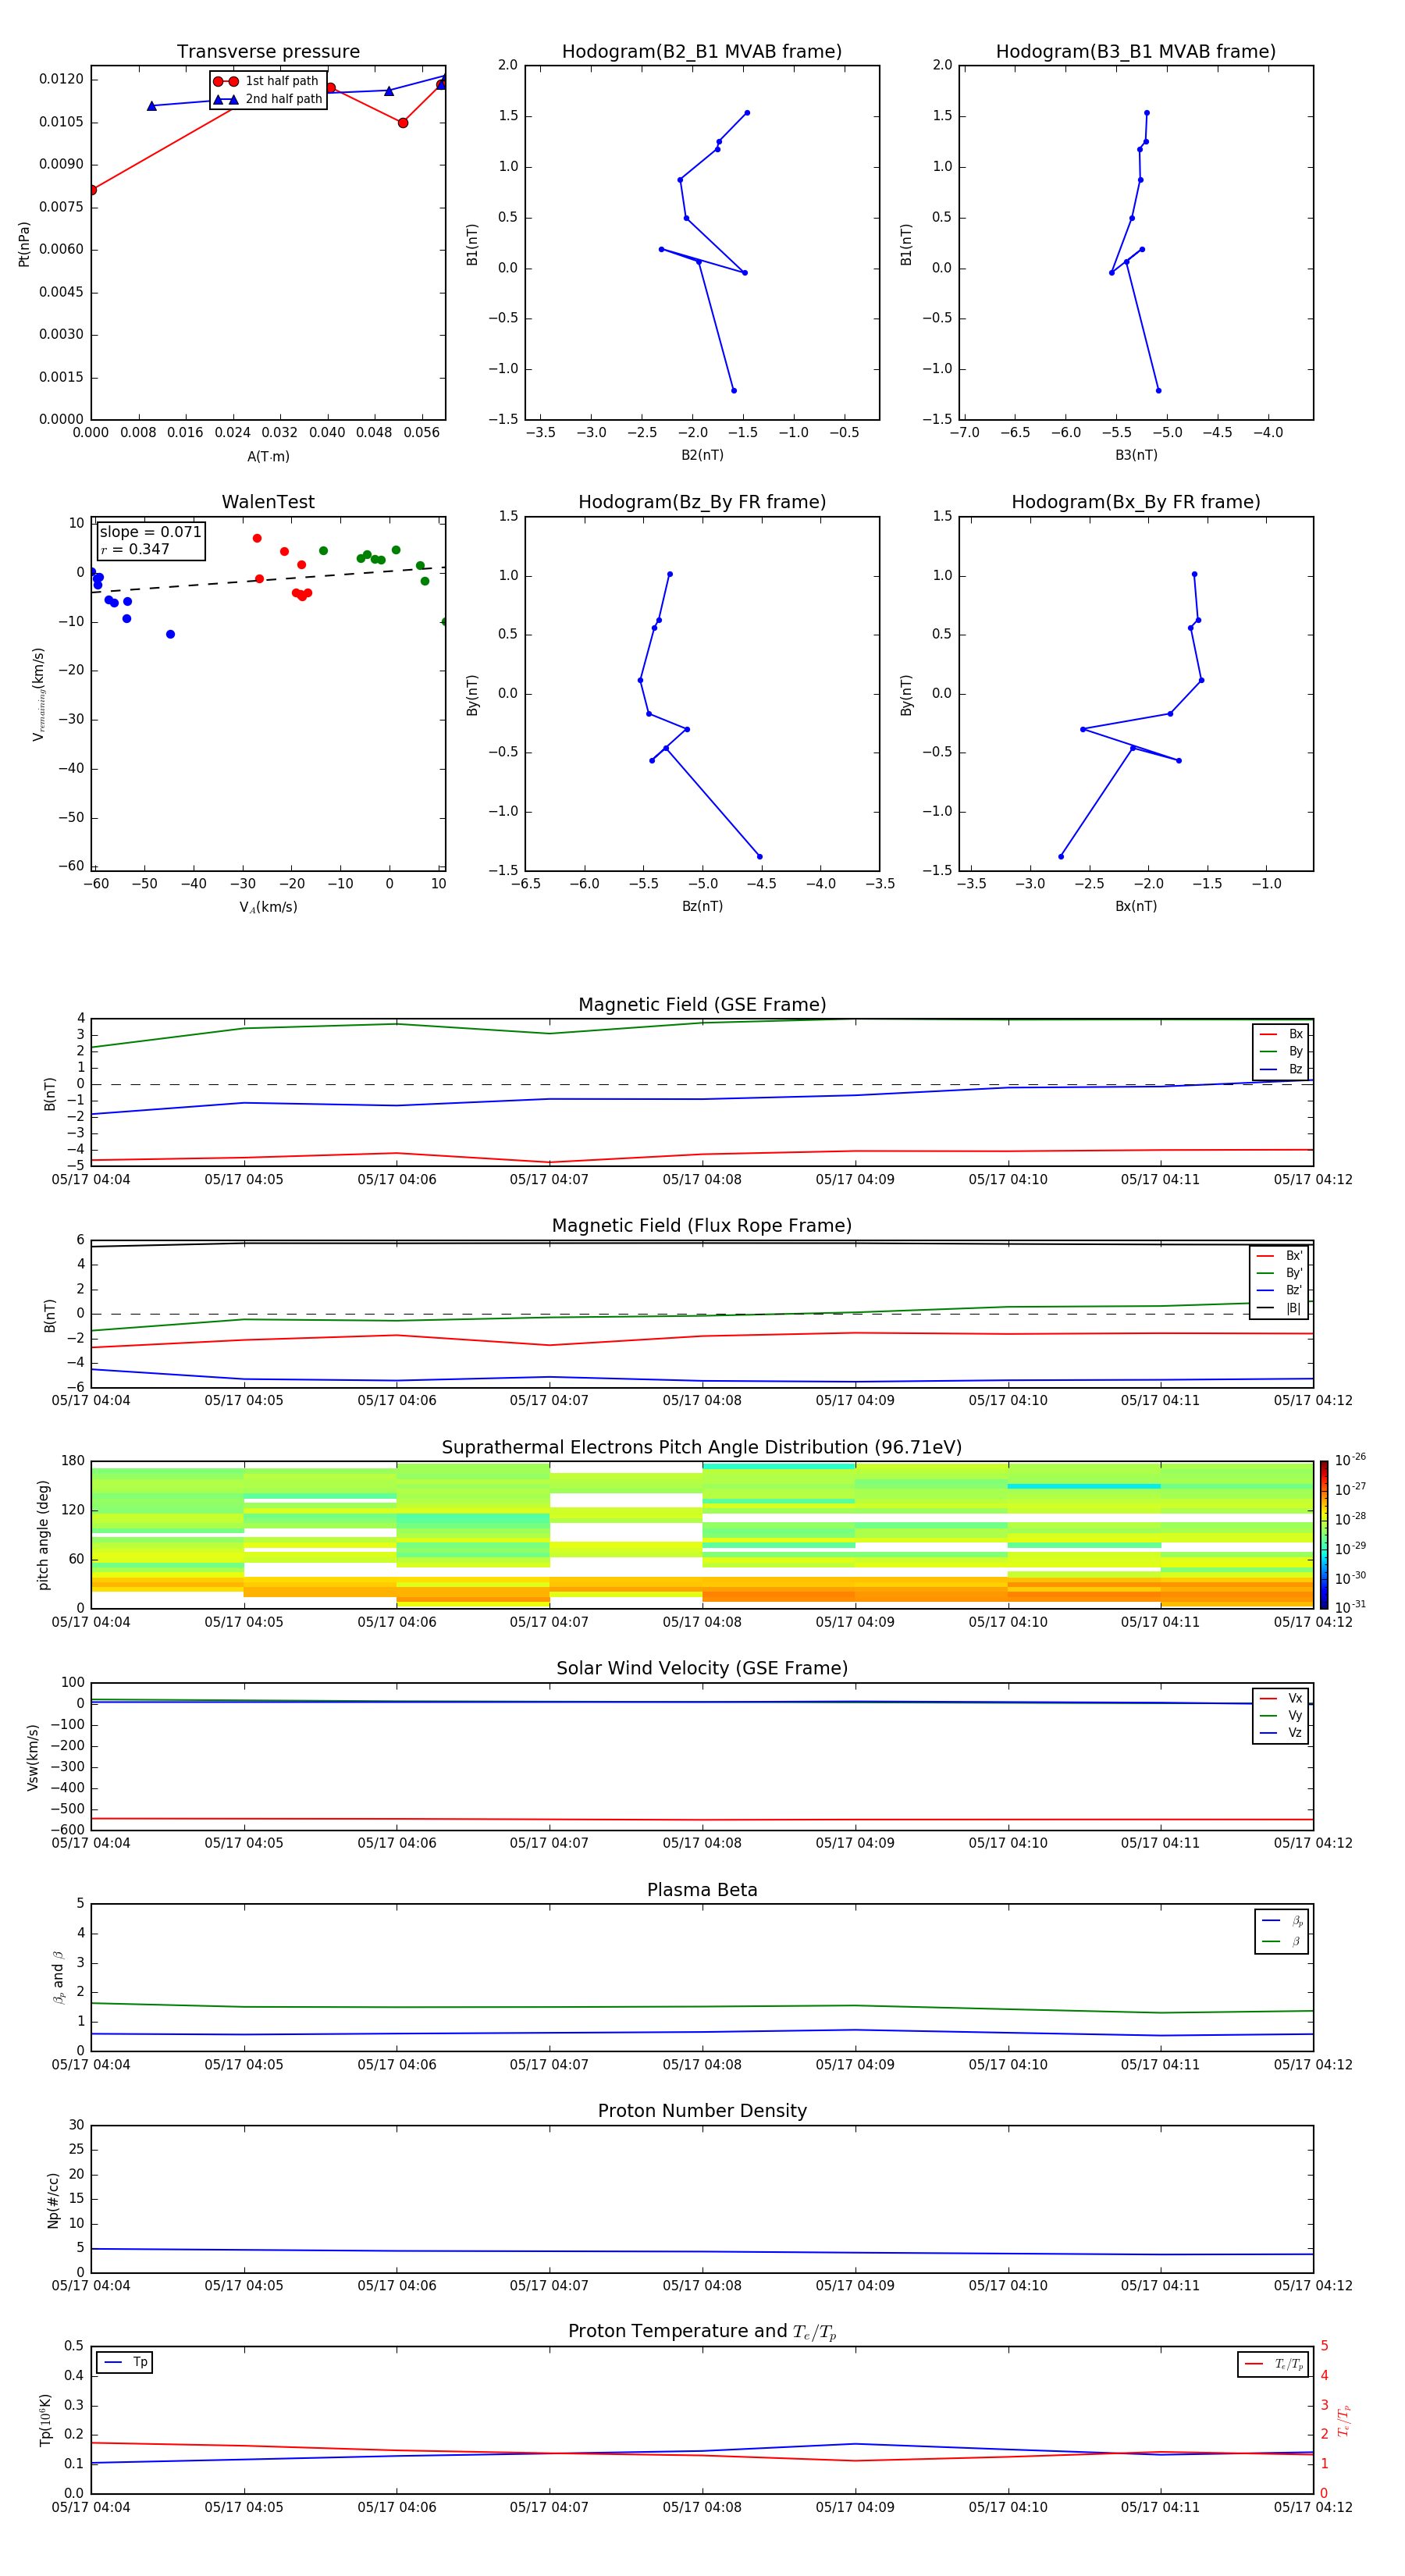Click Vz legend entry in solar wind panel

coord(1281,1733)
